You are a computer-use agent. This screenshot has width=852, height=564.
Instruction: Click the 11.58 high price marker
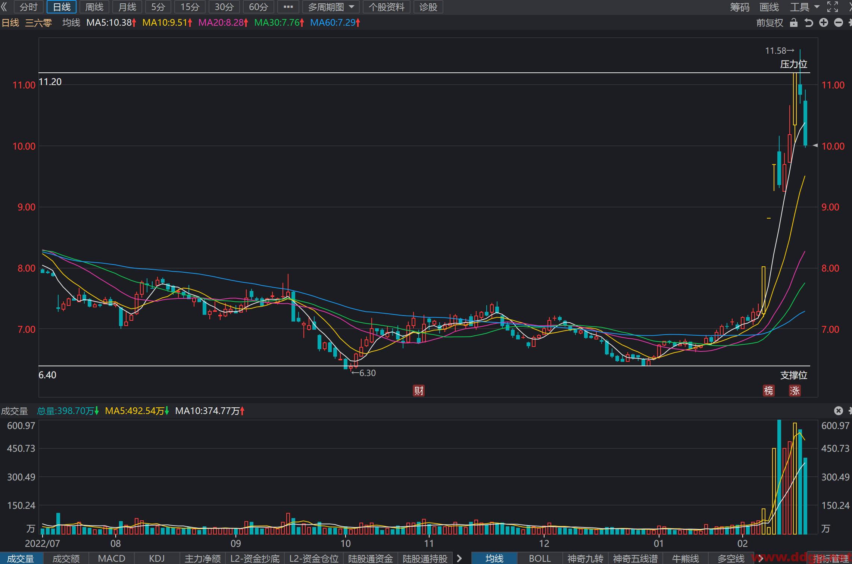[780, 51]
